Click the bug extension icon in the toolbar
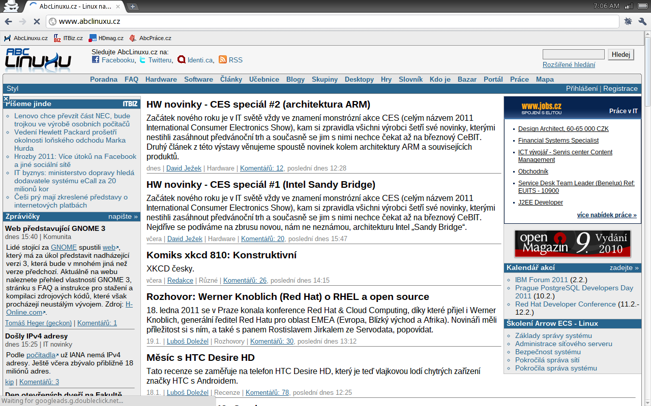651x406 pixels. [x=628, y=21]
